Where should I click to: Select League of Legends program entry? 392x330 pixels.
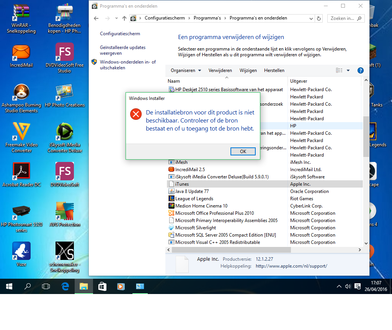coord(265,199)
